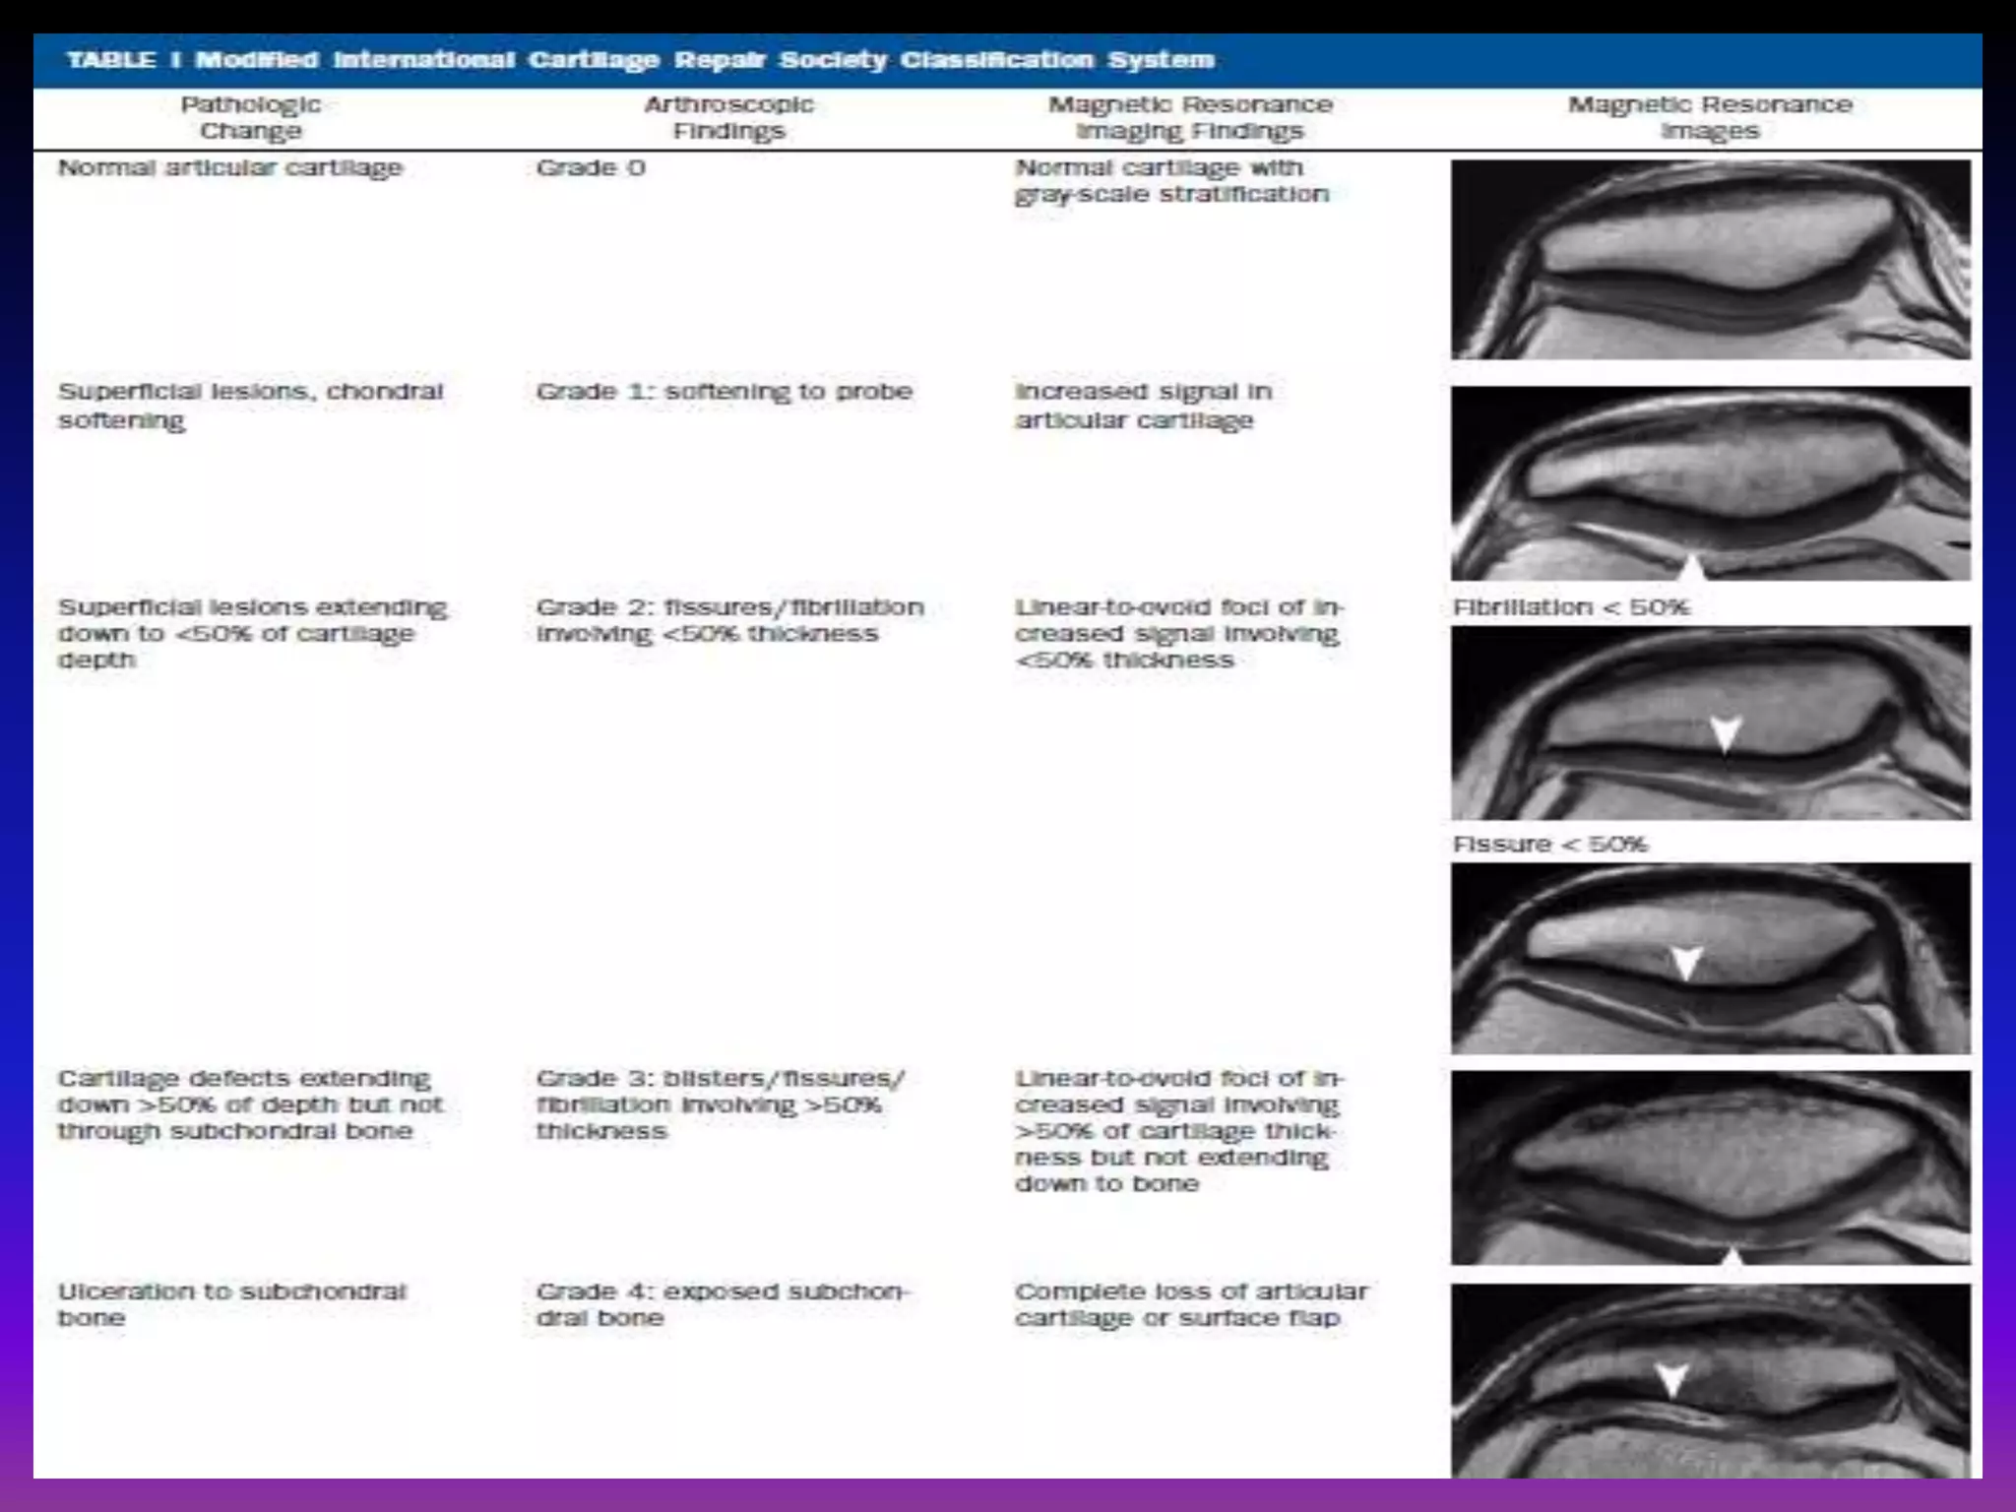Click arrowhead in Fissure < 50% image
The height and width of the screenshot is (1512, 2016).
point(1686,962)
